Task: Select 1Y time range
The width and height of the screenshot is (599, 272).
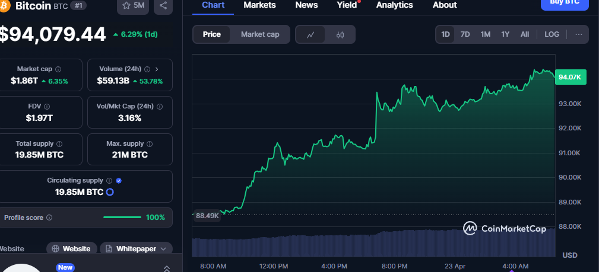Action: 505,34
